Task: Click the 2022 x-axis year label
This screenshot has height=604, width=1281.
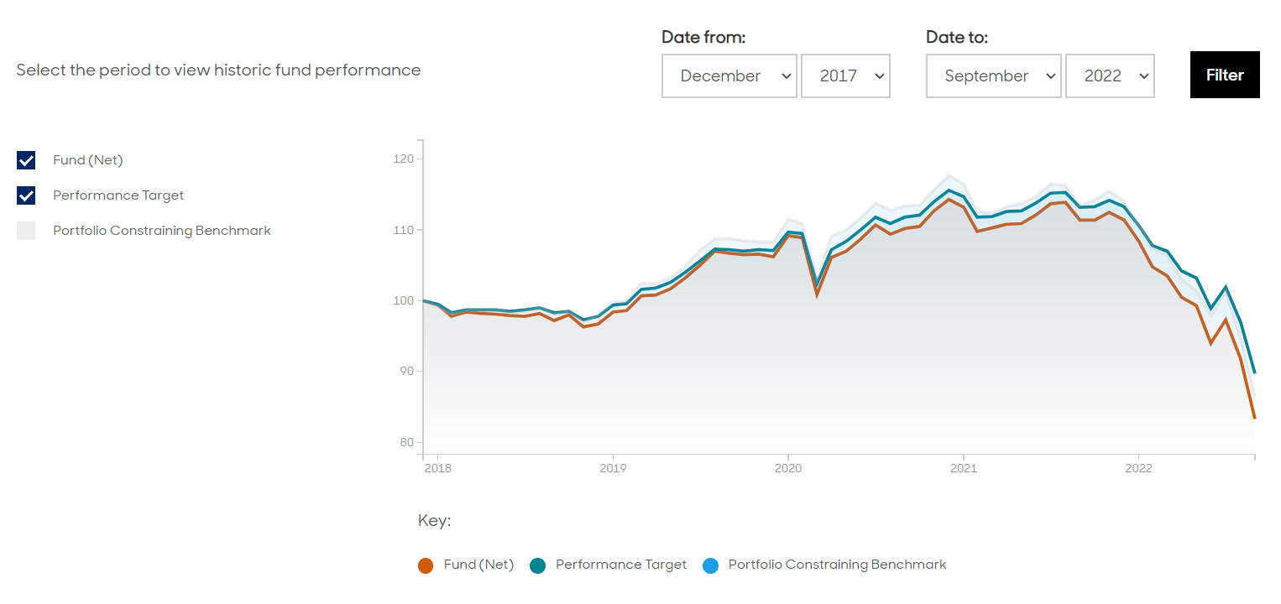Action: 1138,468
